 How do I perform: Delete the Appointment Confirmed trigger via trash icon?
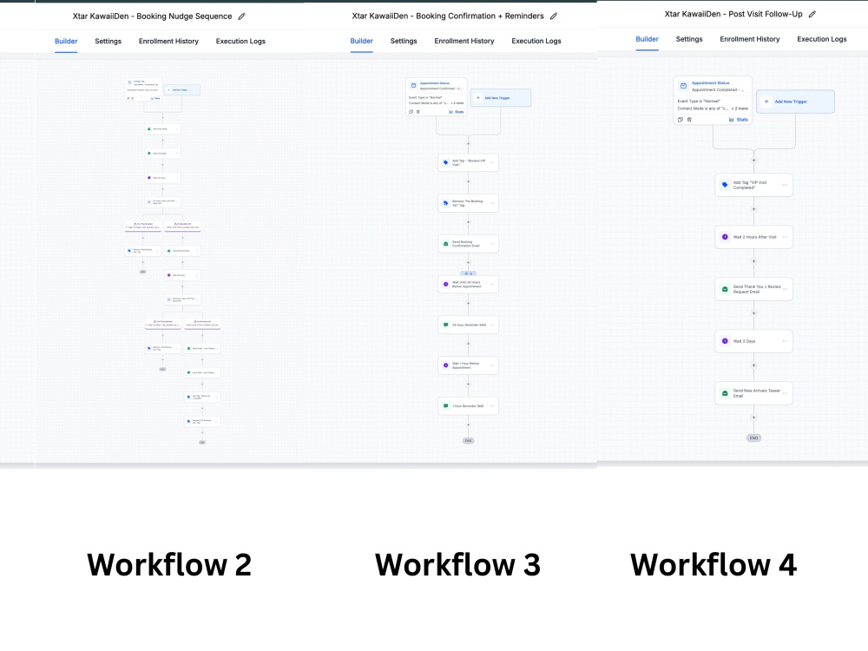coord(418,112)
